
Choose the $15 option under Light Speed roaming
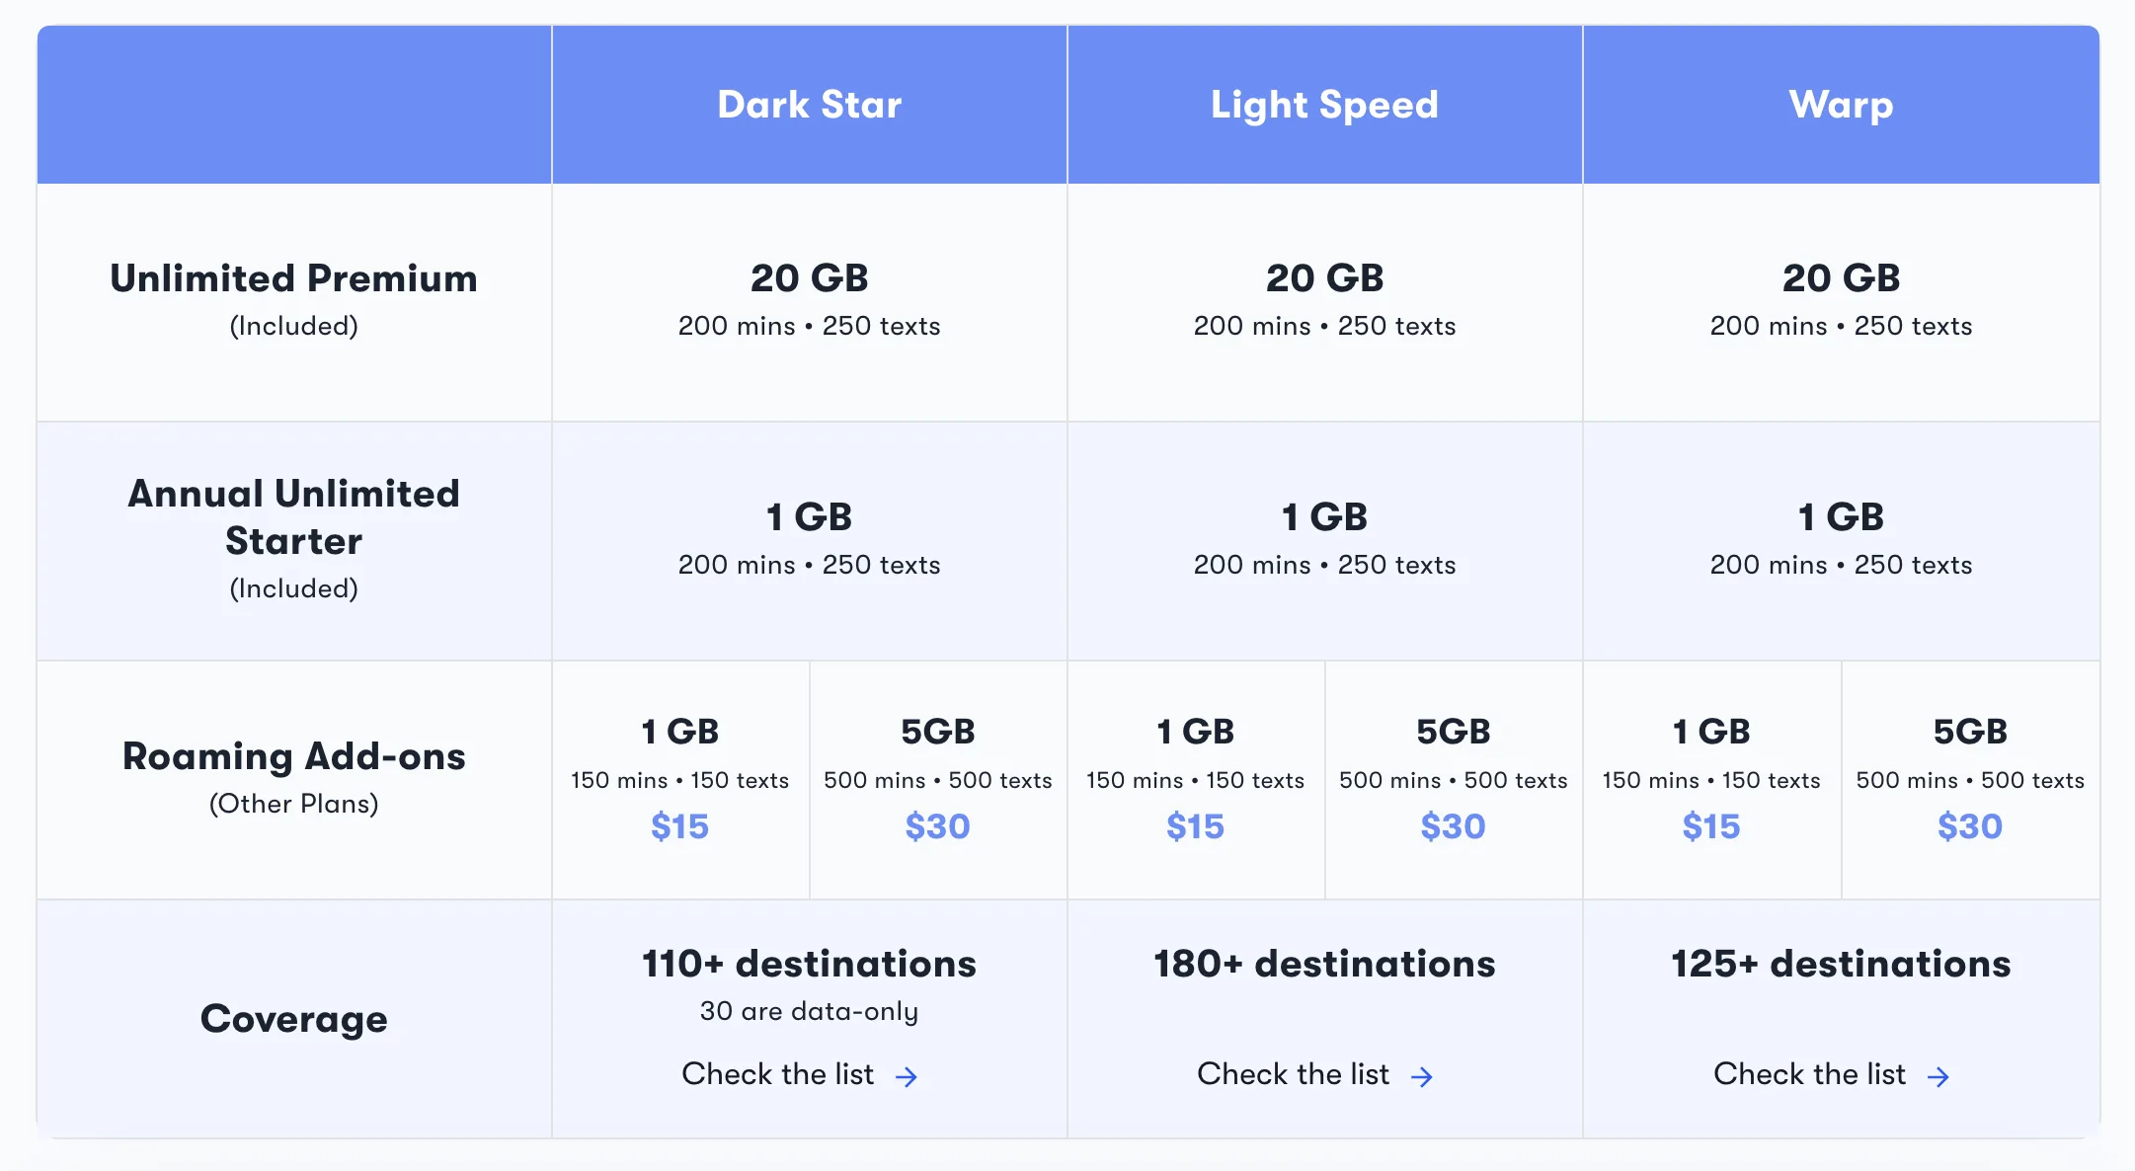(x=1195, y=827)
